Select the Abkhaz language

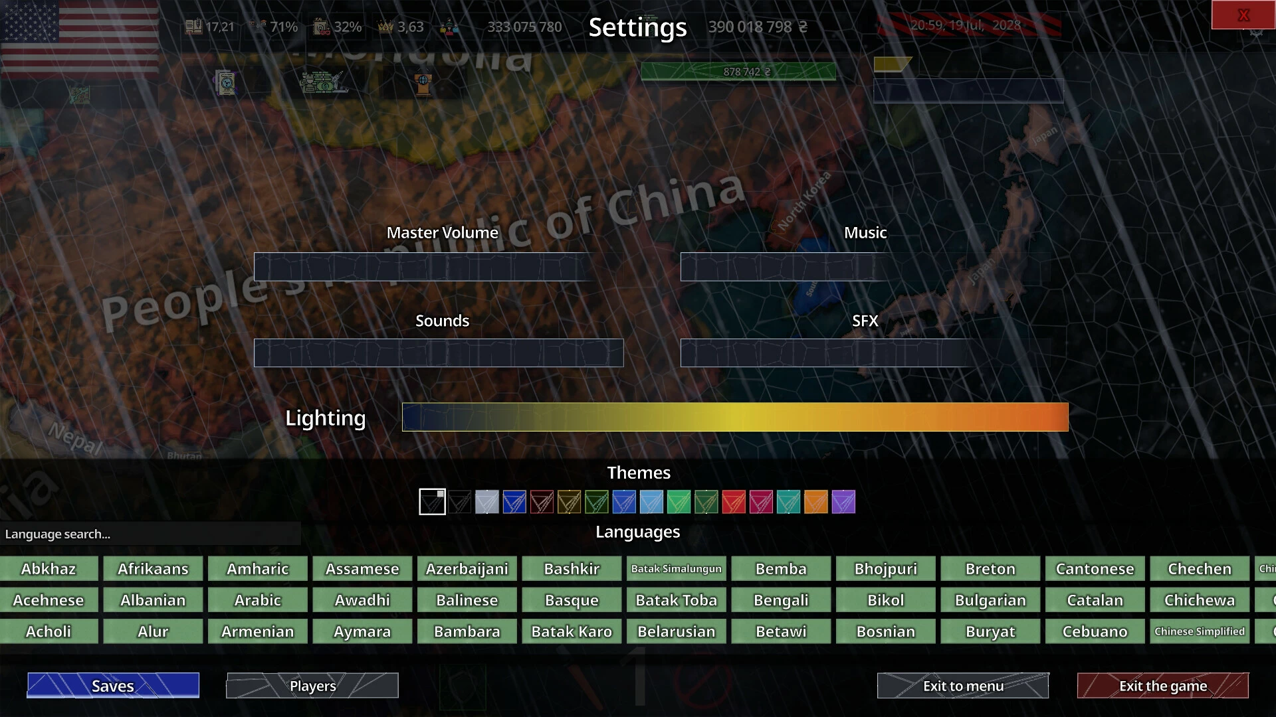[x=49, y=569]
